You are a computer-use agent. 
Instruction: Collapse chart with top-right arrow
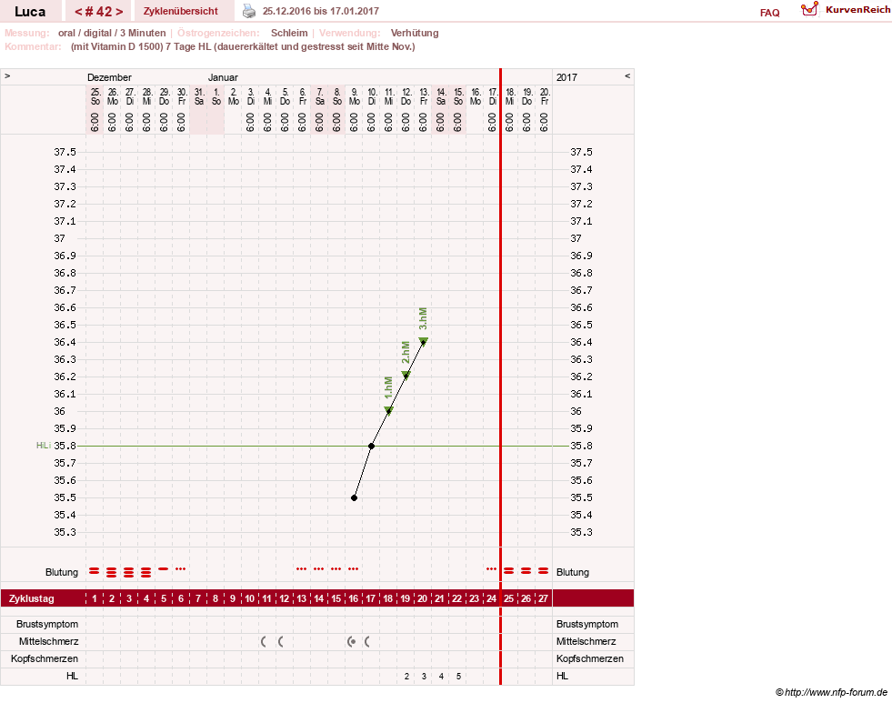point(627,75)
